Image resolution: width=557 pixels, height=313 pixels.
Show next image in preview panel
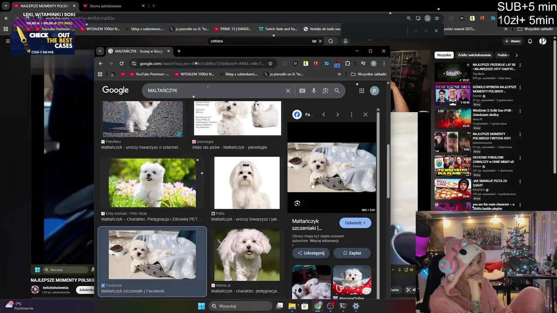click(337, 114)
